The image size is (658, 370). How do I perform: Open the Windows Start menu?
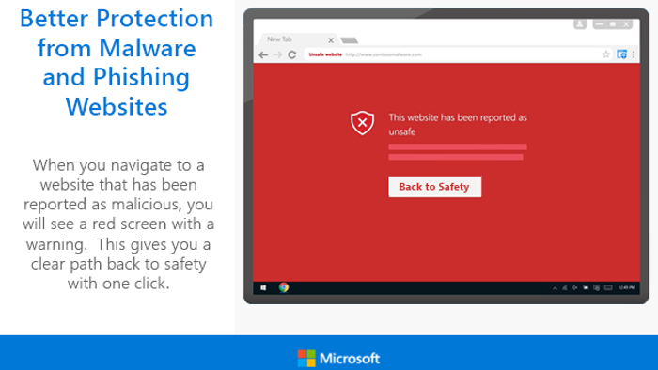(263, 288)
